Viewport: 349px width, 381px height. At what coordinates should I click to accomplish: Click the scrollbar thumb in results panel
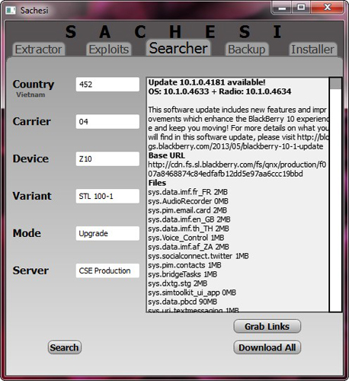(x=335, y=84)
